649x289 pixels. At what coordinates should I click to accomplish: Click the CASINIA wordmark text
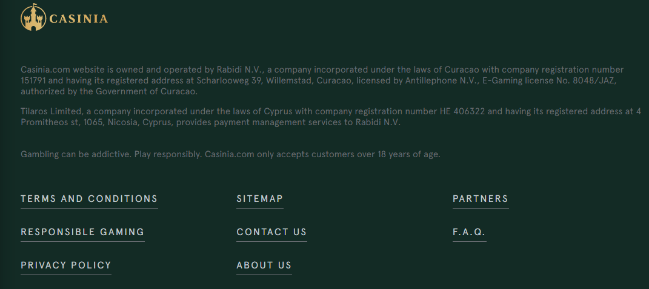click(78, 19)
